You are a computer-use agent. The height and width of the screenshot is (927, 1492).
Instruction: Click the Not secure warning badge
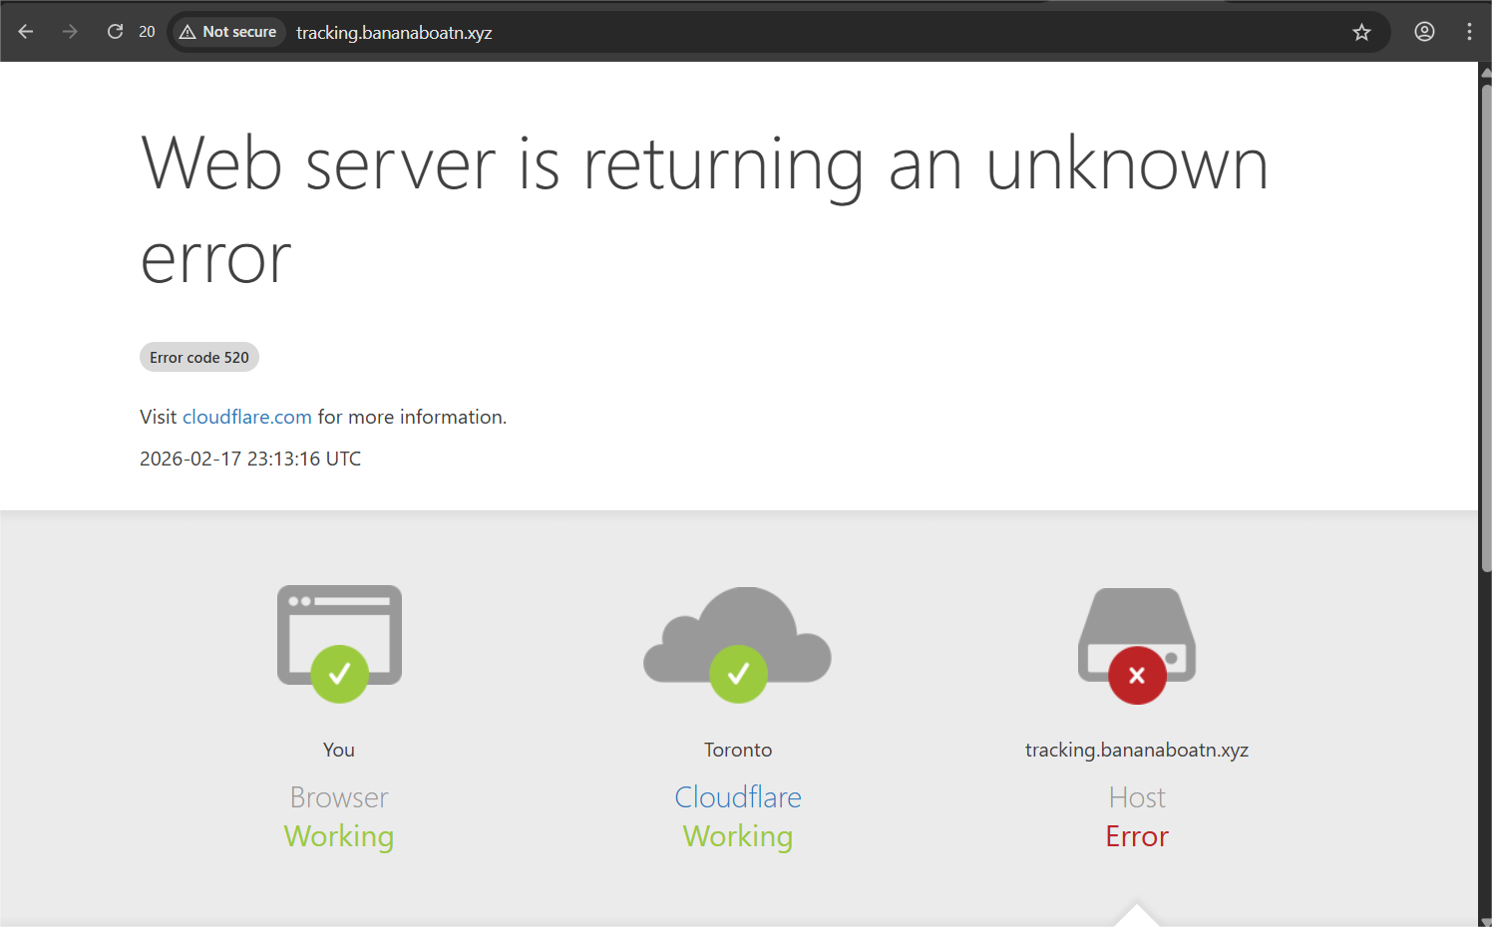tap(228, 32)
